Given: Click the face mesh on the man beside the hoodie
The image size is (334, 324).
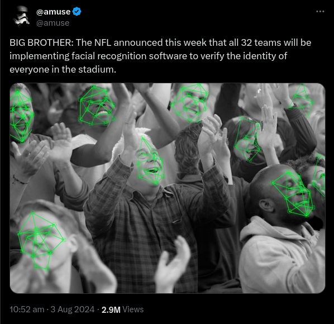Looking at the screenshot, I should 293,194.
